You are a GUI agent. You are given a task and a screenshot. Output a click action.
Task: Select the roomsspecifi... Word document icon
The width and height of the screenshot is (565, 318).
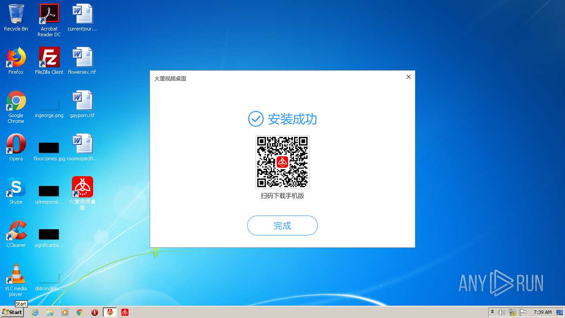(x=83, y=148)
